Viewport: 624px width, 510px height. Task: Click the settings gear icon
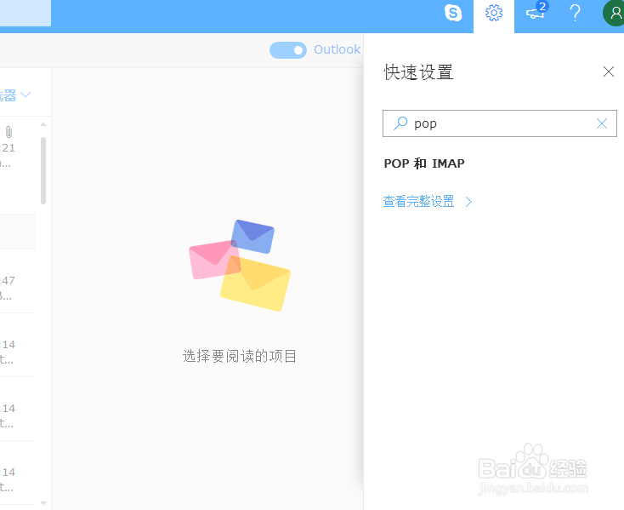pos(494,13)
